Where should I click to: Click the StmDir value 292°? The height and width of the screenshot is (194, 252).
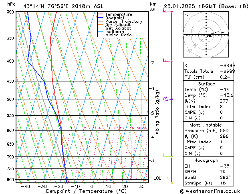click(225, 178)
